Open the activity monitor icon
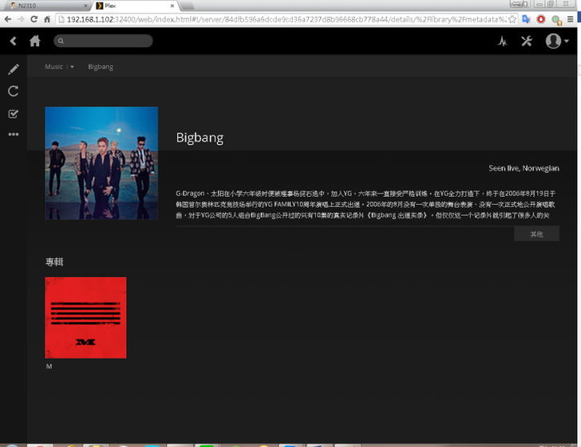 pos(502,41)
